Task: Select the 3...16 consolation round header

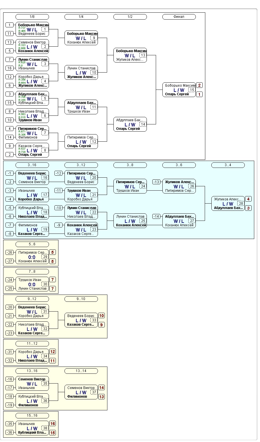Action: [x=32, y=165]
